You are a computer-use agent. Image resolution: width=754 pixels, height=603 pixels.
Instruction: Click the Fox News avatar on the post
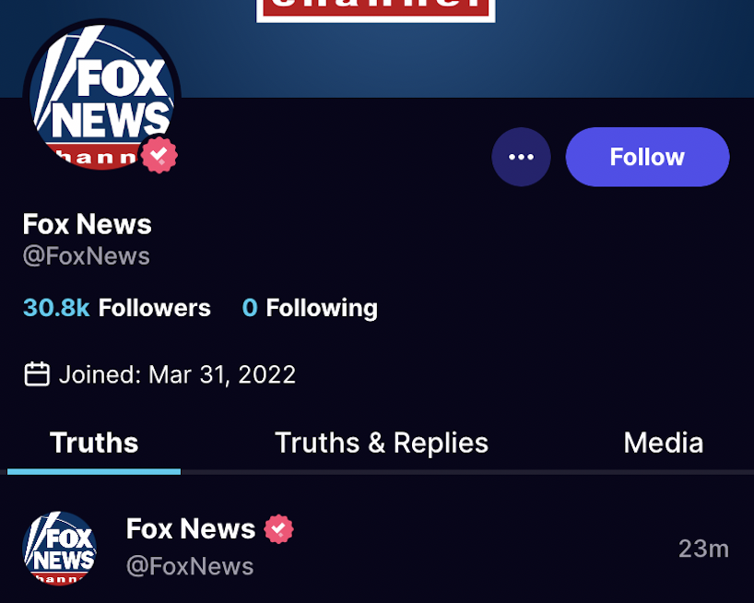click(58, 548)
